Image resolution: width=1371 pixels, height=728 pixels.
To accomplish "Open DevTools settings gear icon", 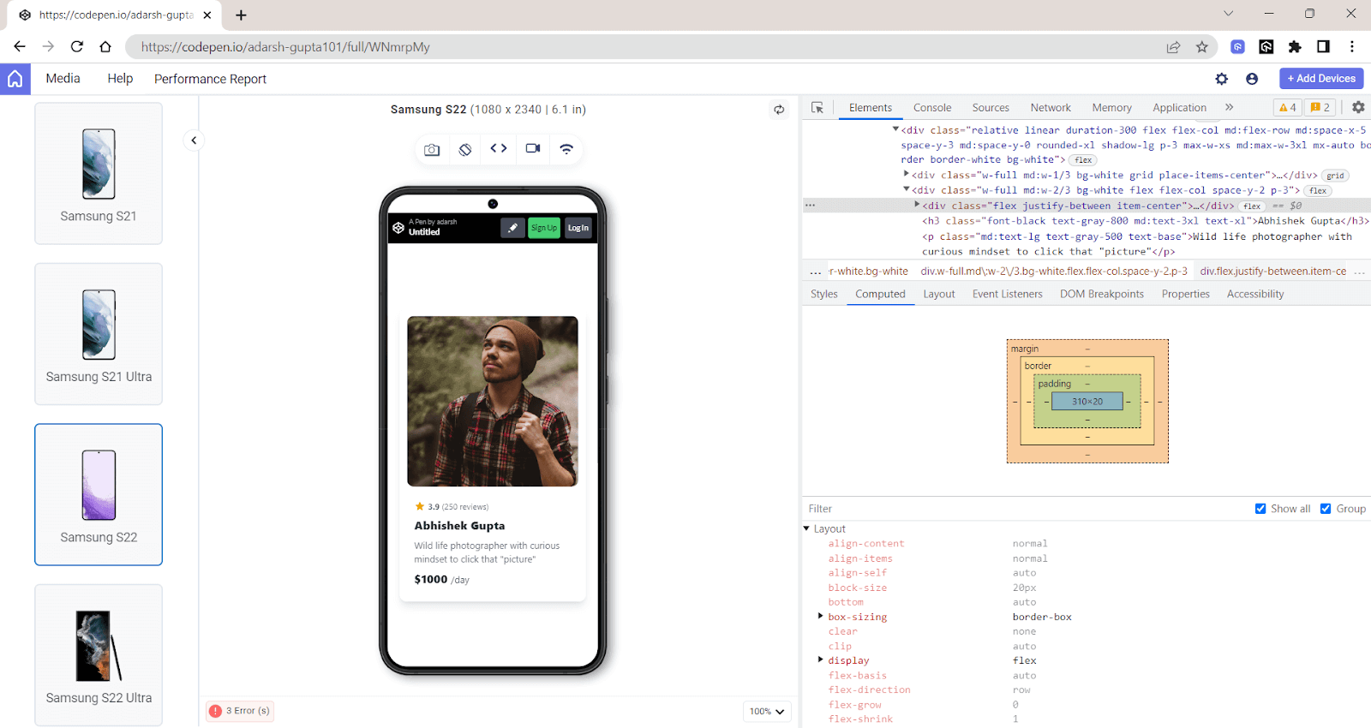I will (x=1358, y=107).
